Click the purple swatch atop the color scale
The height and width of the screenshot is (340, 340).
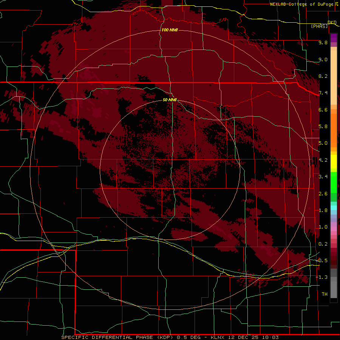(334, 38)
